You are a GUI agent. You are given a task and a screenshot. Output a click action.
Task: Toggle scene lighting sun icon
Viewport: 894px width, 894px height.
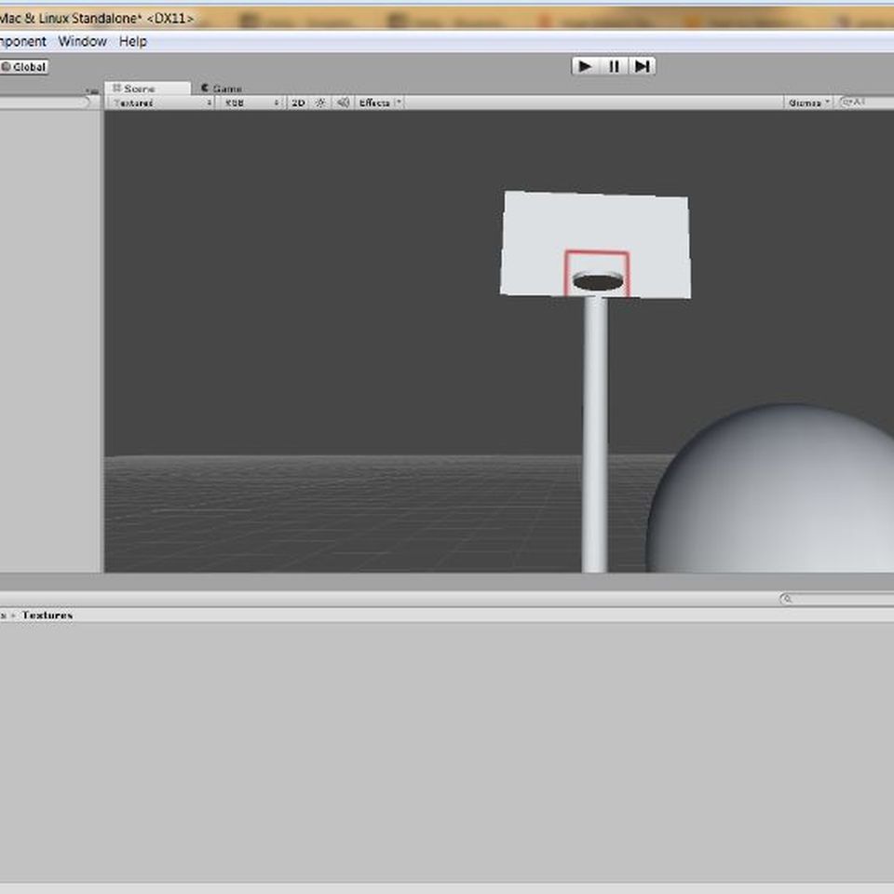tap(320, 102)
